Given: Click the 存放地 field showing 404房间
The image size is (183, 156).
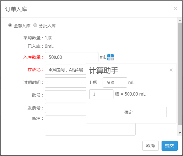Looking at the screenshot, I should [65, 70].
